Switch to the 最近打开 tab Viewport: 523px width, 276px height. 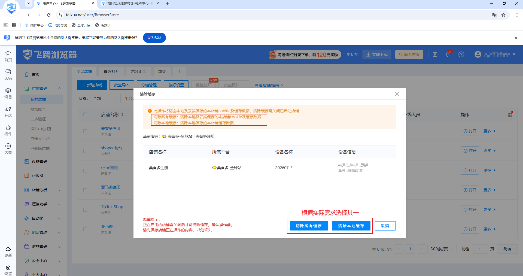[111, 71]
